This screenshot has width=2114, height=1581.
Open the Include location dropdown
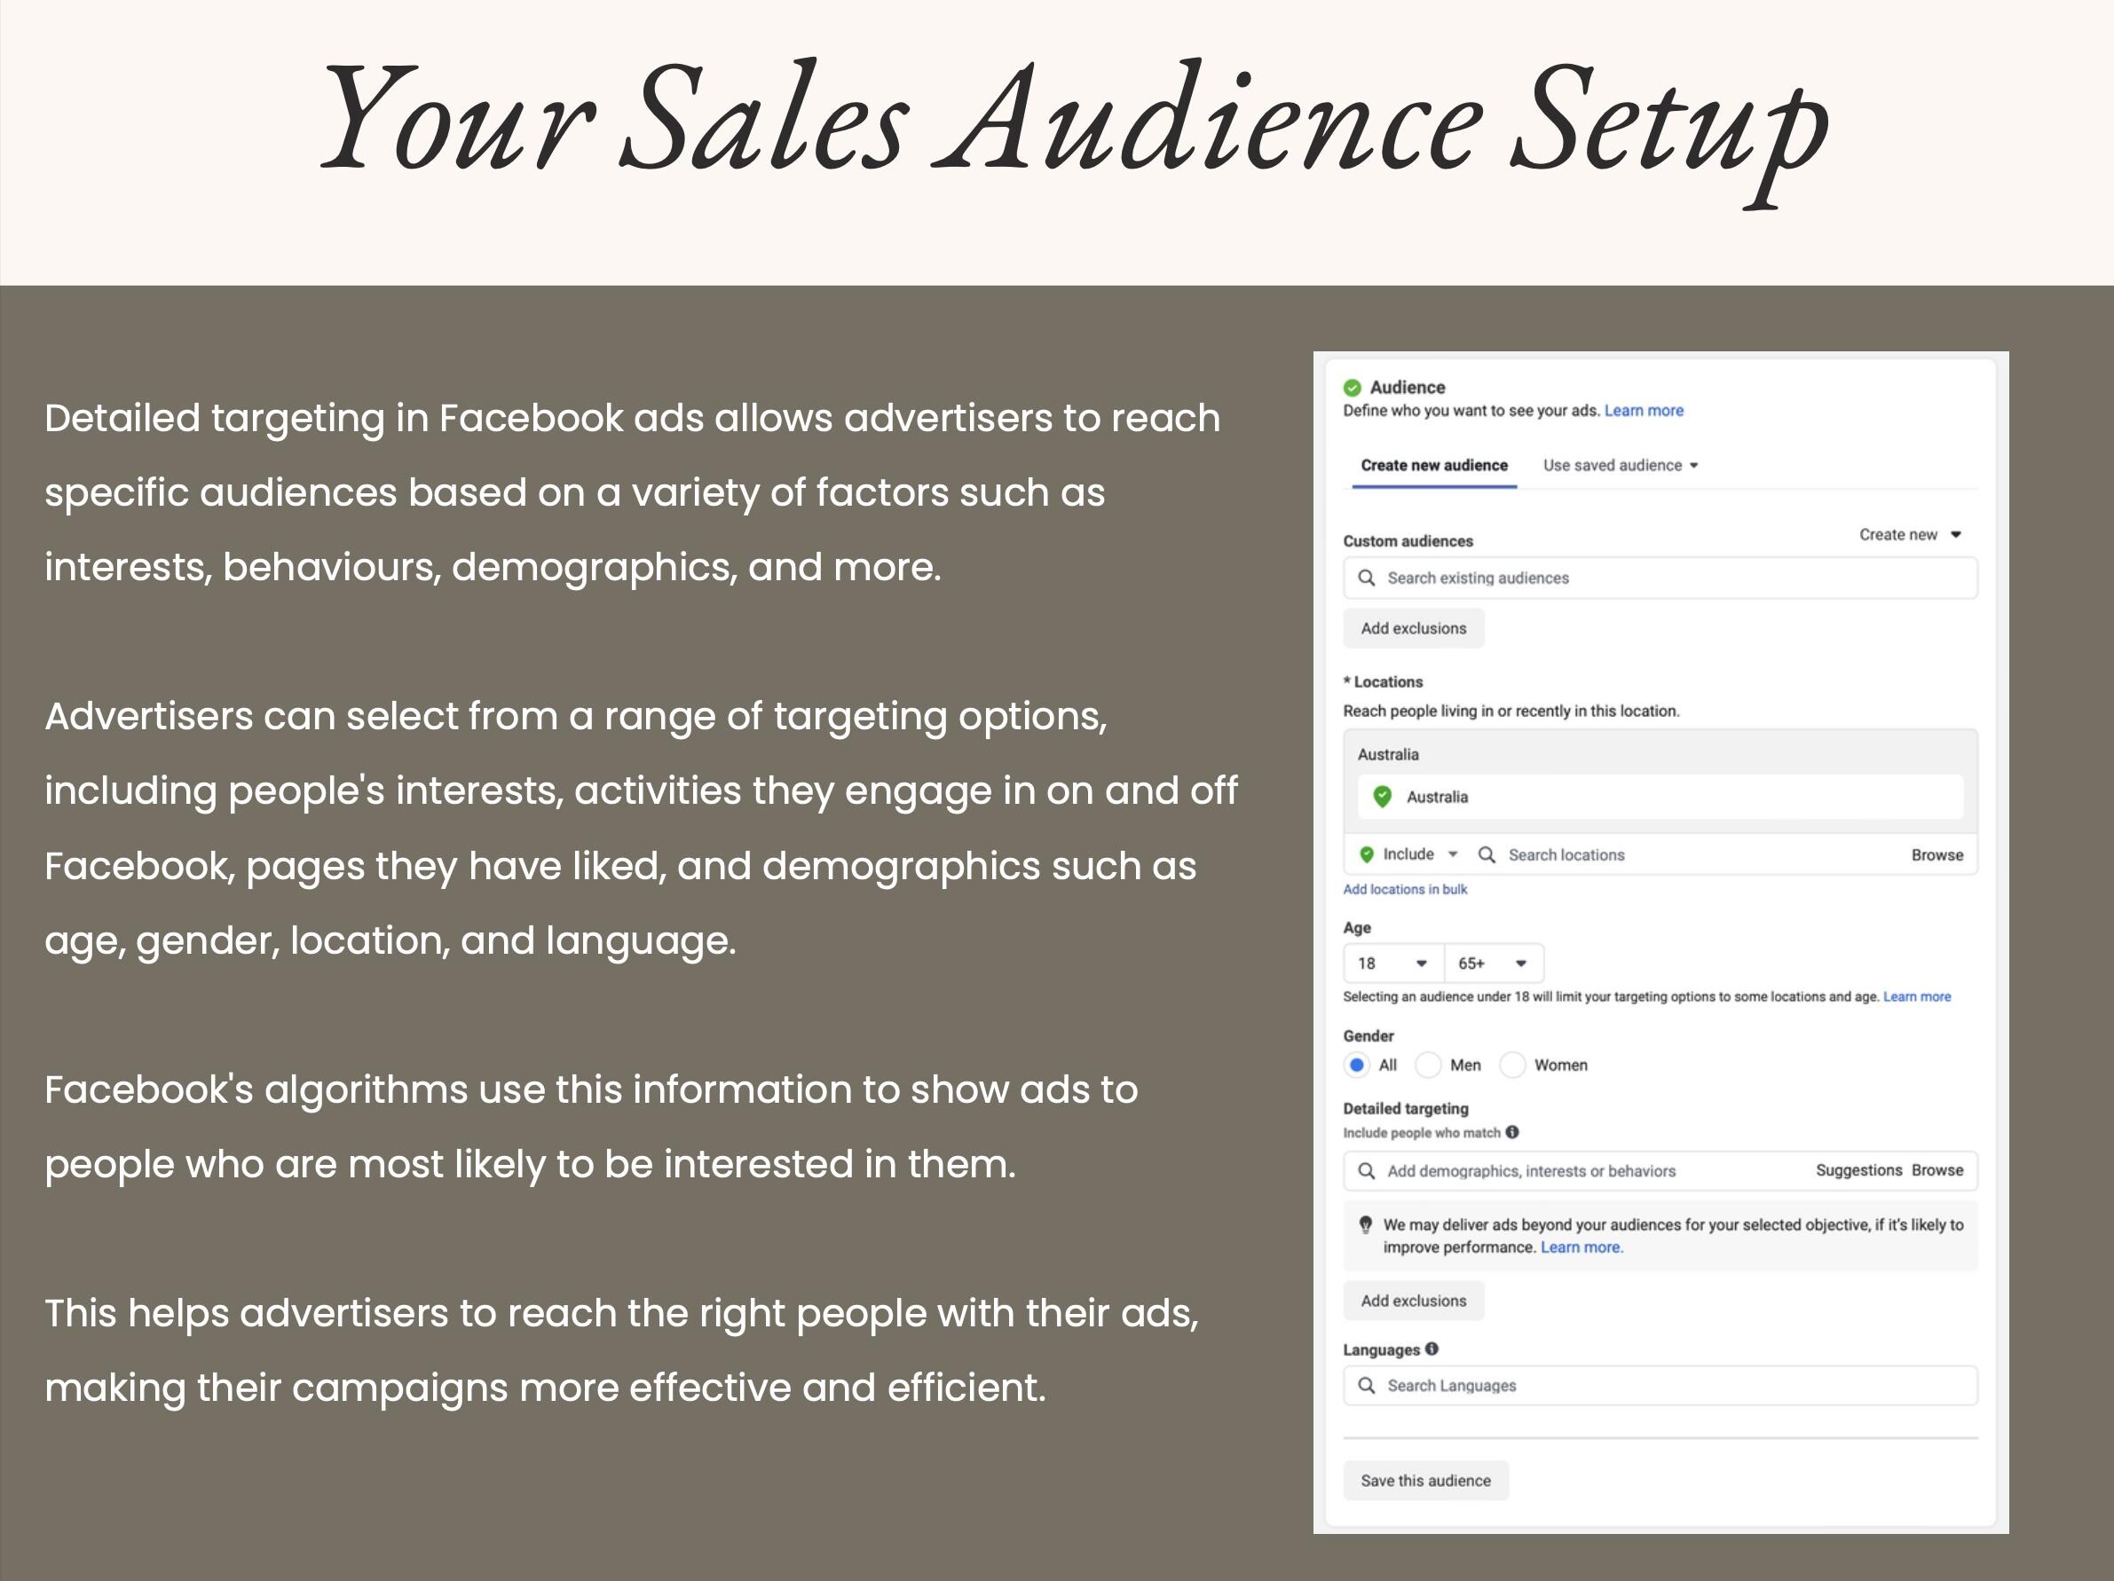1409,854
